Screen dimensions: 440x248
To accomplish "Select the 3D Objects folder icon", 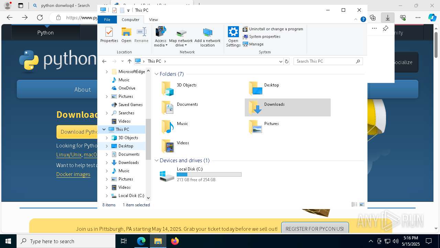I will coord(168,89).
